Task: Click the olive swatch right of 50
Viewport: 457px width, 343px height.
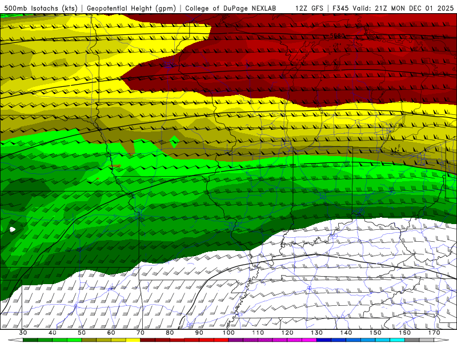Action: (89, 340)
